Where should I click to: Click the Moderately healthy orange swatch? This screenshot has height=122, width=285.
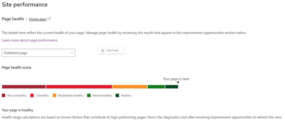54,95
